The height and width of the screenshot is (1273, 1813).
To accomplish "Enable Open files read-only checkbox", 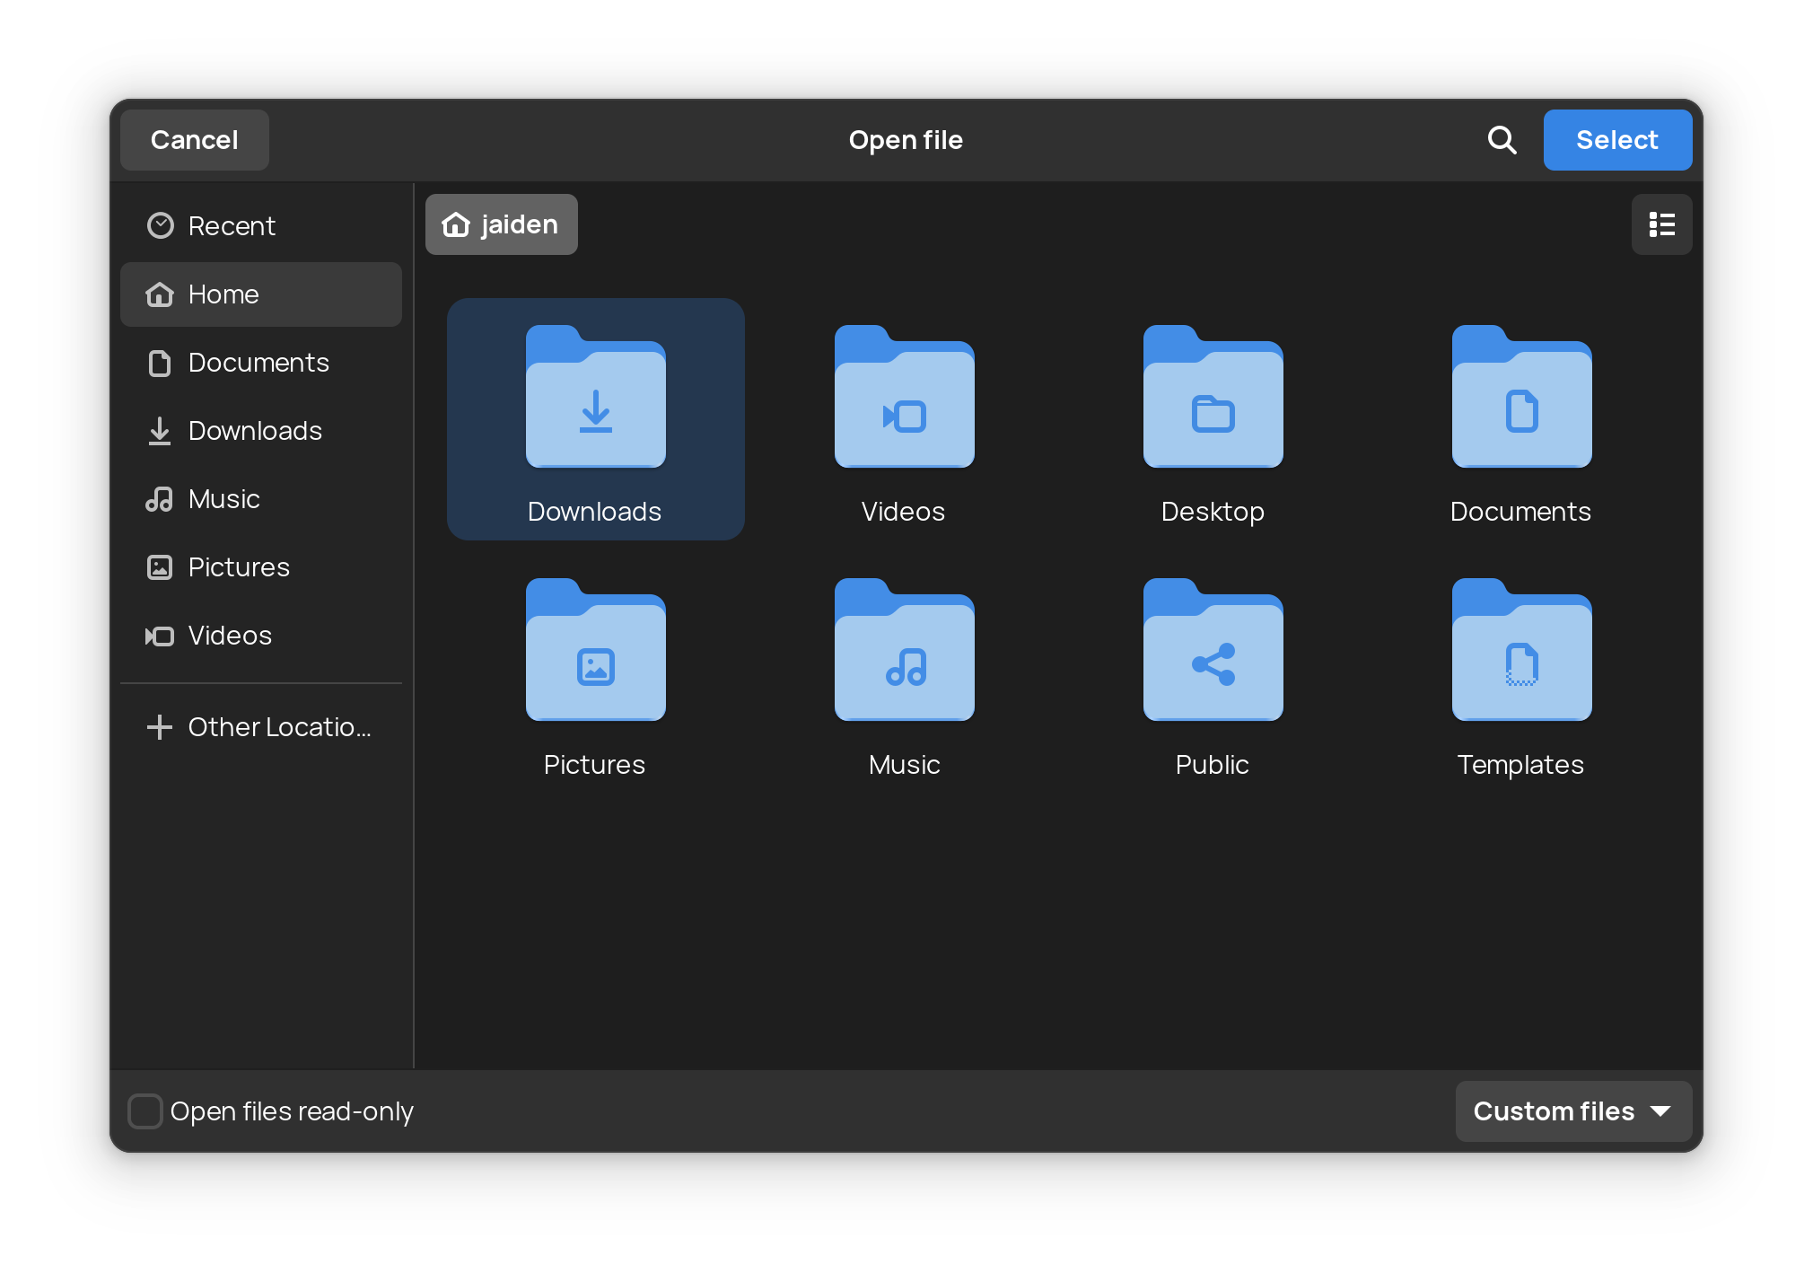I will click(145, 1111).
